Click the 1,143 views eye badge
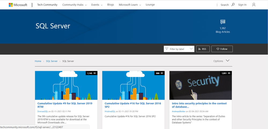 coord(91,73)
